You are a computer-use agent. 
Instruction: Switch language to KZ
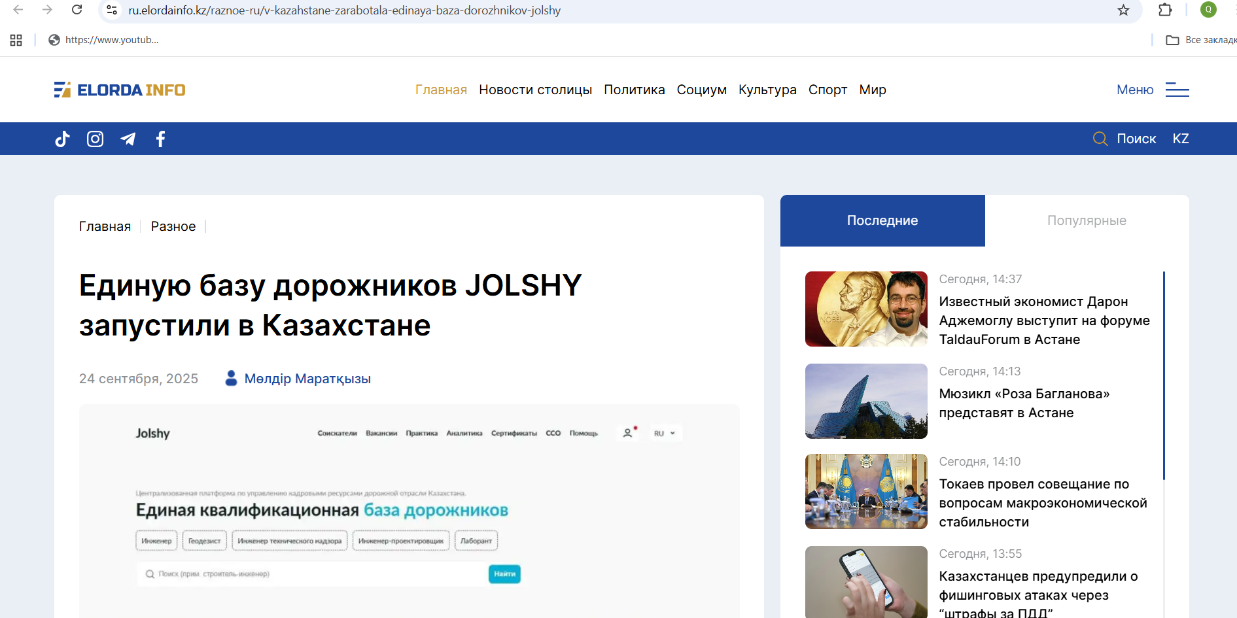pyautogui.click(x=1180, y=139)
